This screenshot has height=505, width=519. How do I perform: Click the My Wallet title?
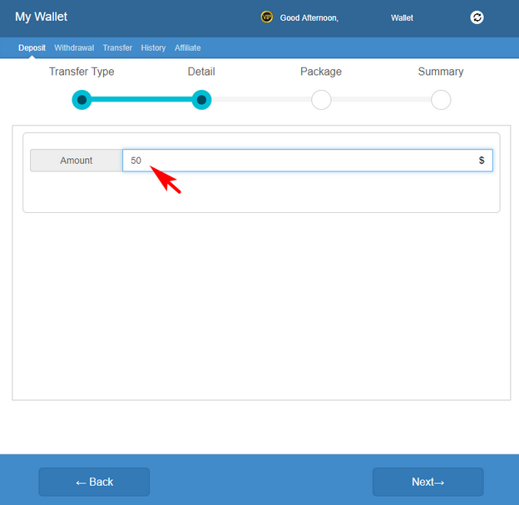point(42,17)
